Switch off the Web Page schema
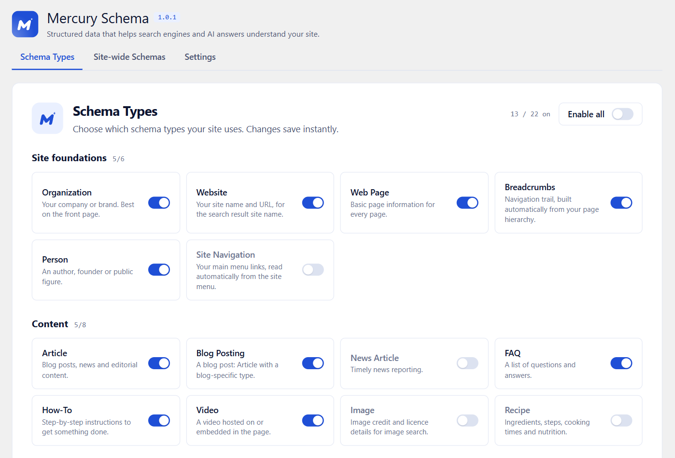675x458 pixels. (467, 203)
